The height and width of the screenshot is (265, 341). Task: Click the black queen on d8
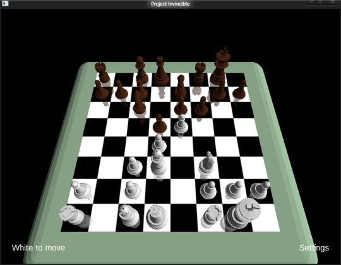tap(161, 71)
